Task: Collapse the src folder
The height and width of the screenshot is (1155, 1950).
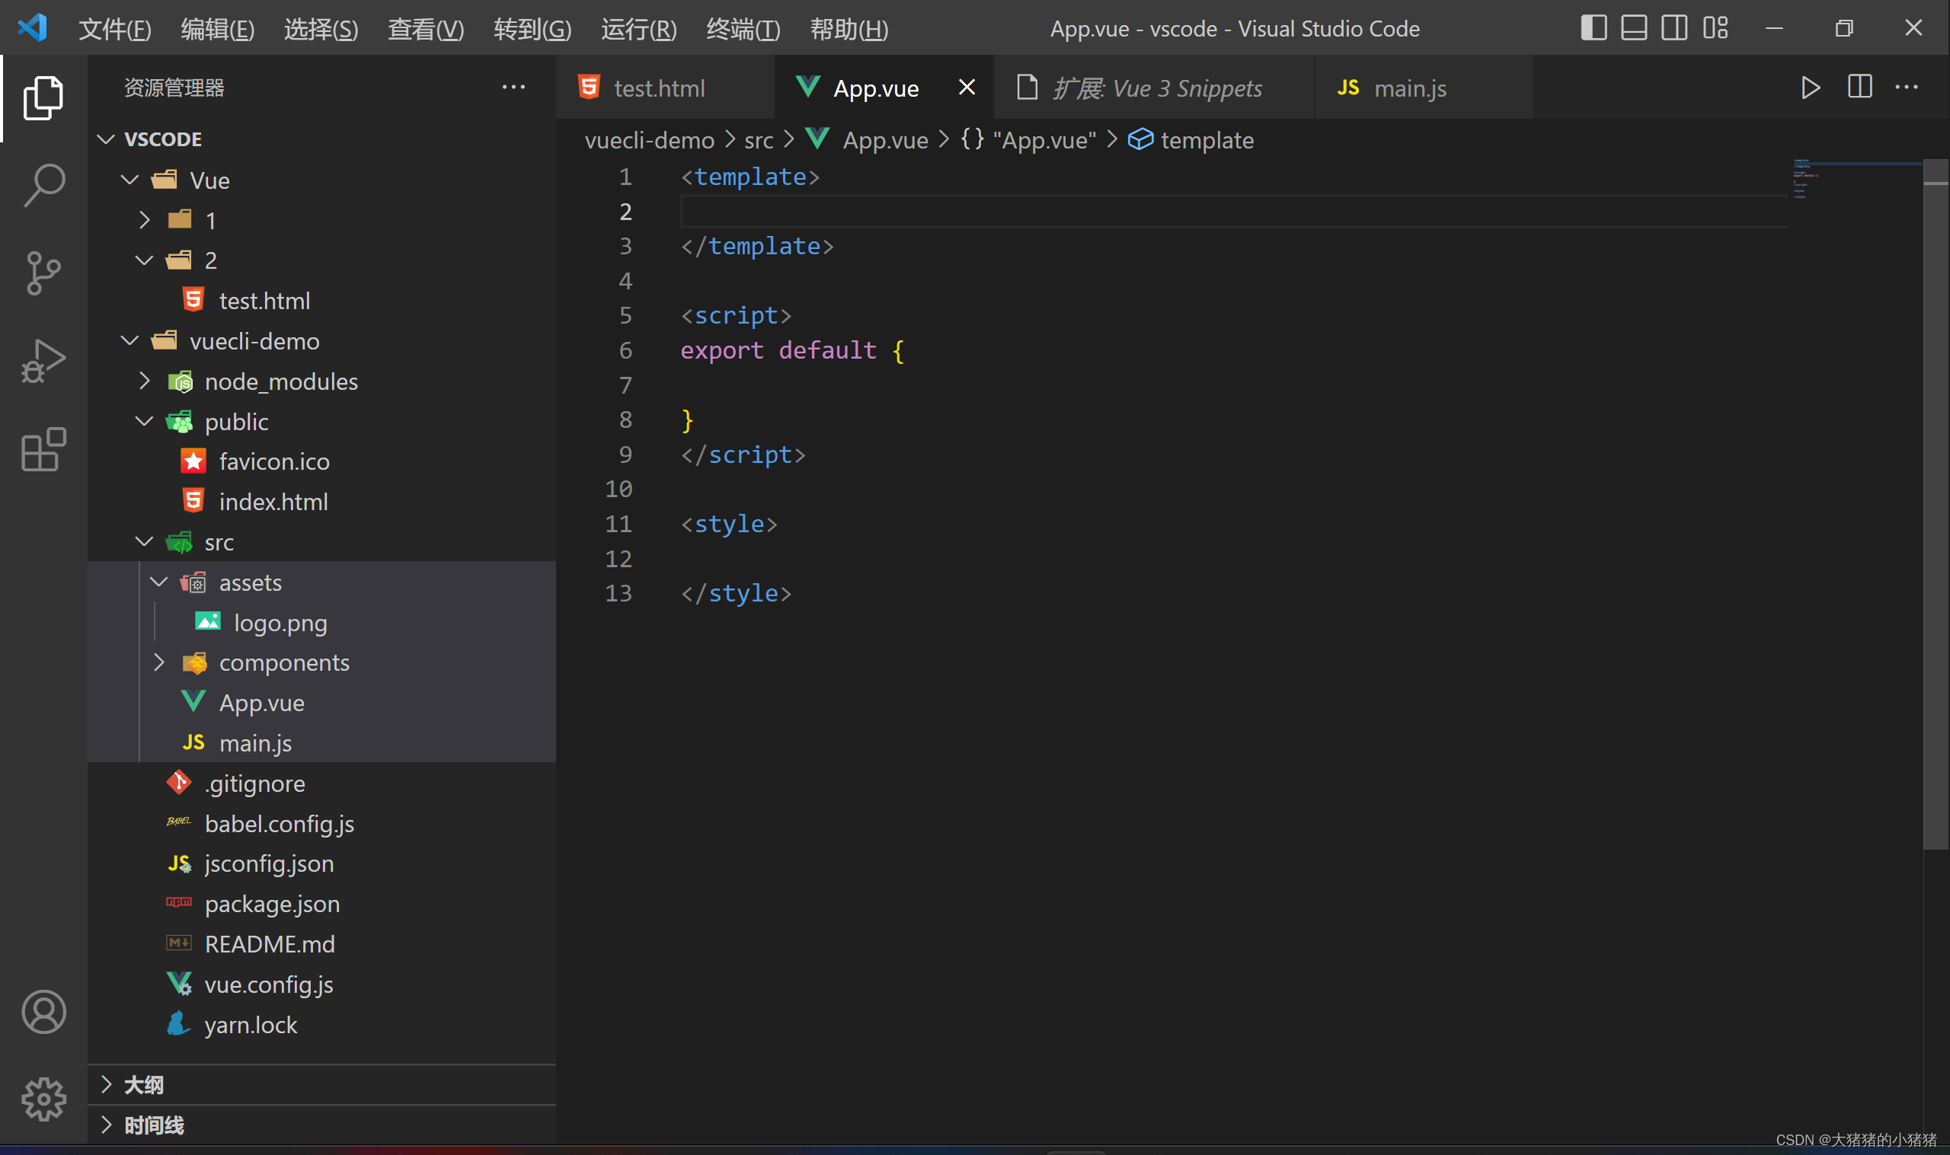Action: (x=144, y=541)
